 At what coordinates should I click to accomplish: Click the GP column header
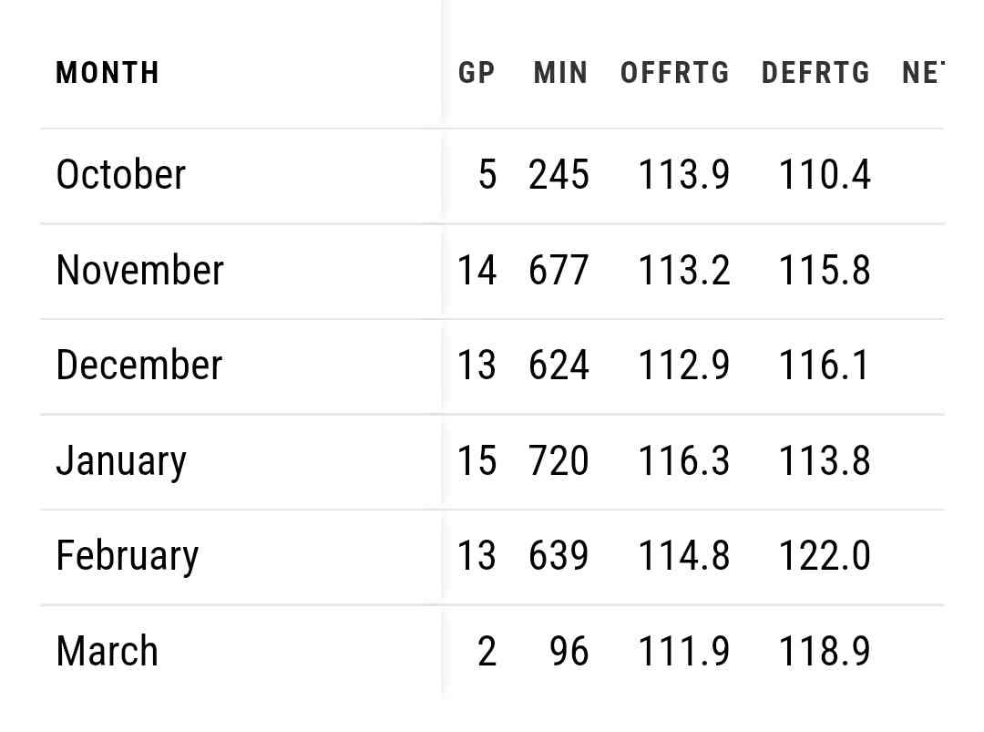pos(477,73)
